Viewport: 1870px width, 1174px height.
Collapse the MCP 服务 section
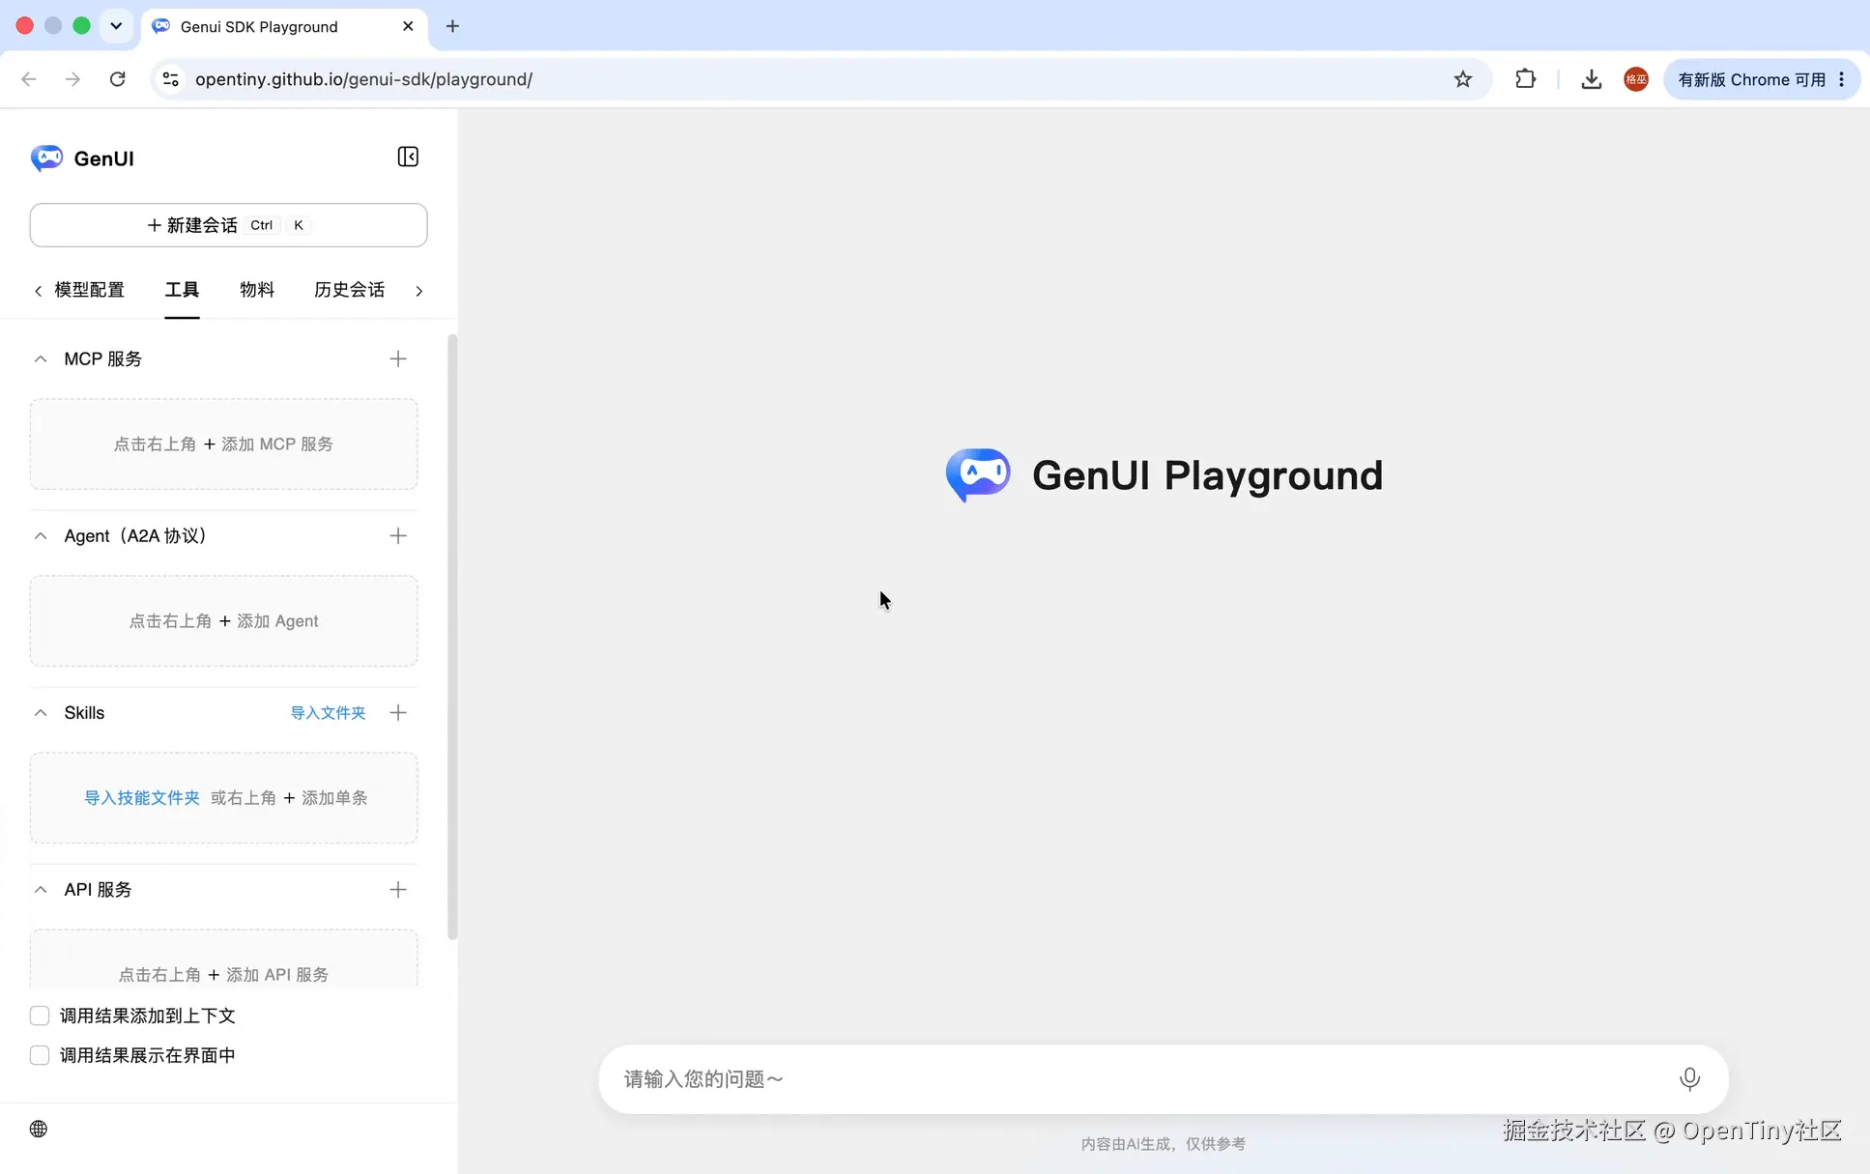point(41,359)
